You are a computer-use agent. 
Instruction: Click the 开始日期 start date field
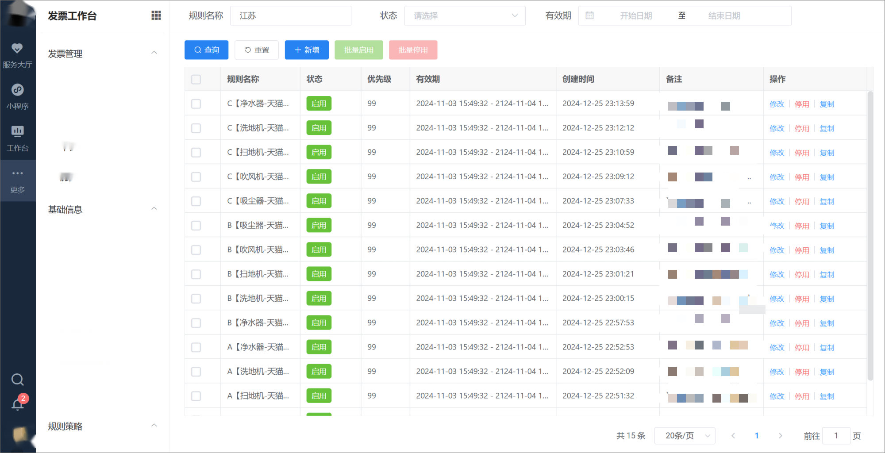coord(636,15)
